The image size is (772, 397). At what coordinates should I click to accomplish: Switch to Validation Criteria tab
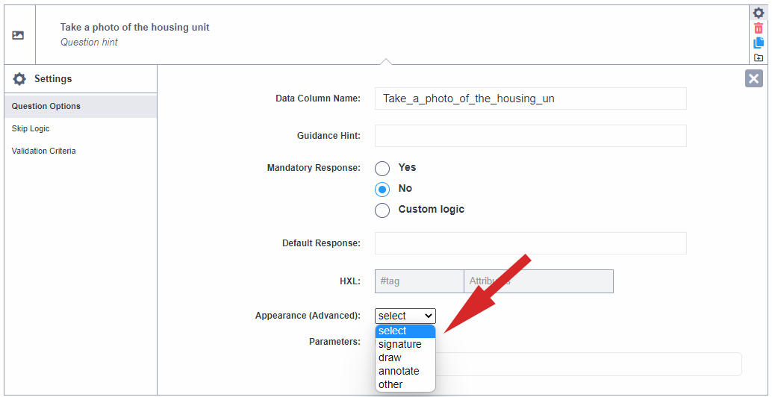click(x=44, y=151)
